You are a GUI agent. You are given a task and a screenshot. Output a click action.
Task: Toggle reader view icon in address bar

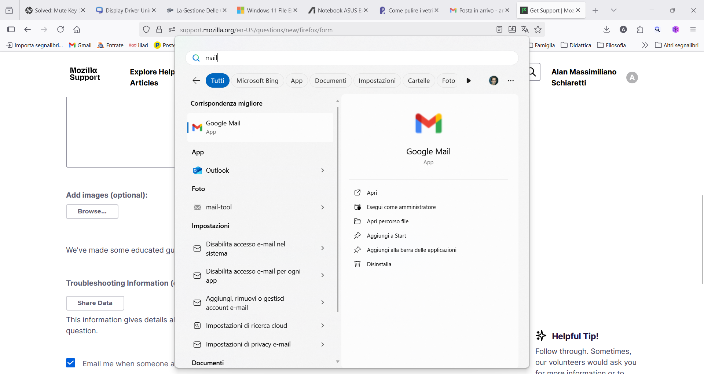coord(499,29)
